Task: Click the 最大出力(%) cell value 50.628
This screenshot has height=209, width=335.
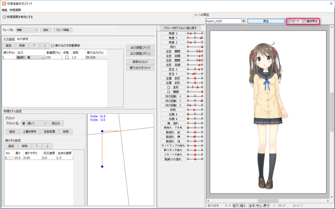Action: (96, 57)
